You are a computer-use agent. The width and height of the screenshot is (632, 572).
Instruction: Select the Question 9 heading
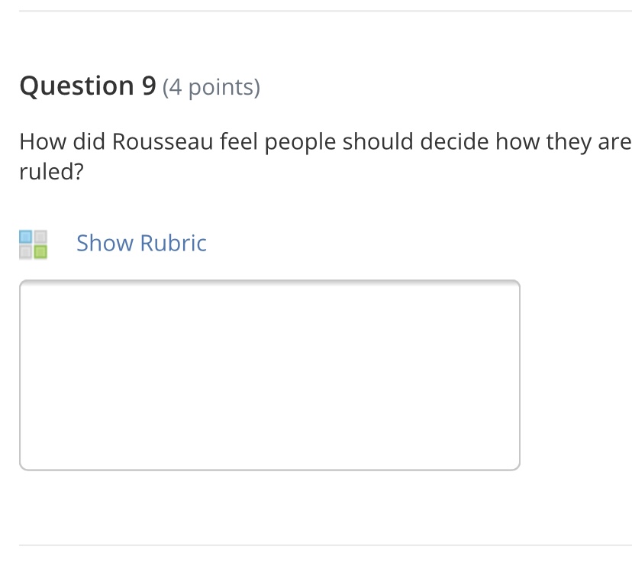coord(88,86)
